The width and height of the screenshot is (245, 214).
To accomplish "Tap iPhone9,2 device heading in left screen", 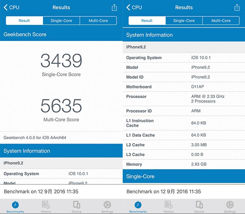I will [x=13, y=163].
